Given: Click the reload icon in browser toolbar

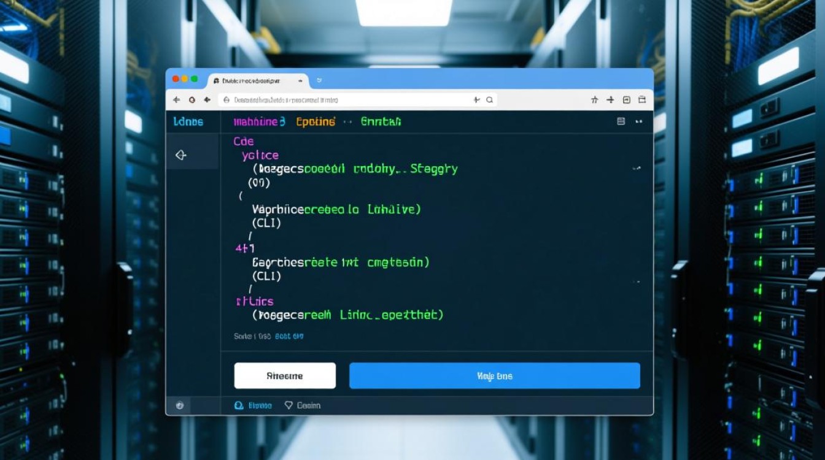Looking at the screenshot, I should (x=192, y=99).
